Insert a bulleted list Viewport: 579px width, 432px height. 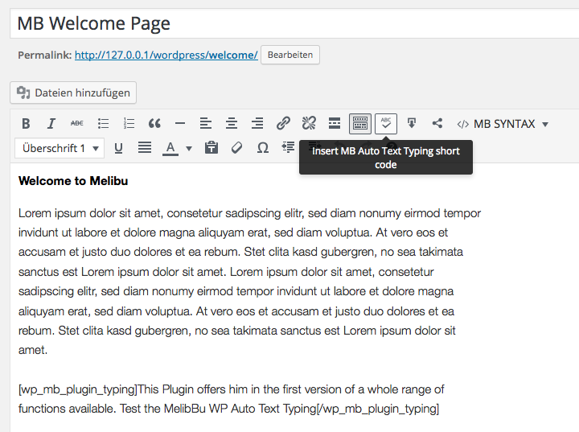pos(103,123)
